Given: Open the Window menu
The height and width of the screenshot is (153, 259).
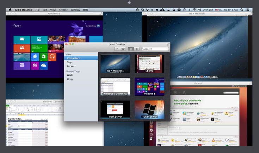Looking at the screenshot, I should (75, 10).
